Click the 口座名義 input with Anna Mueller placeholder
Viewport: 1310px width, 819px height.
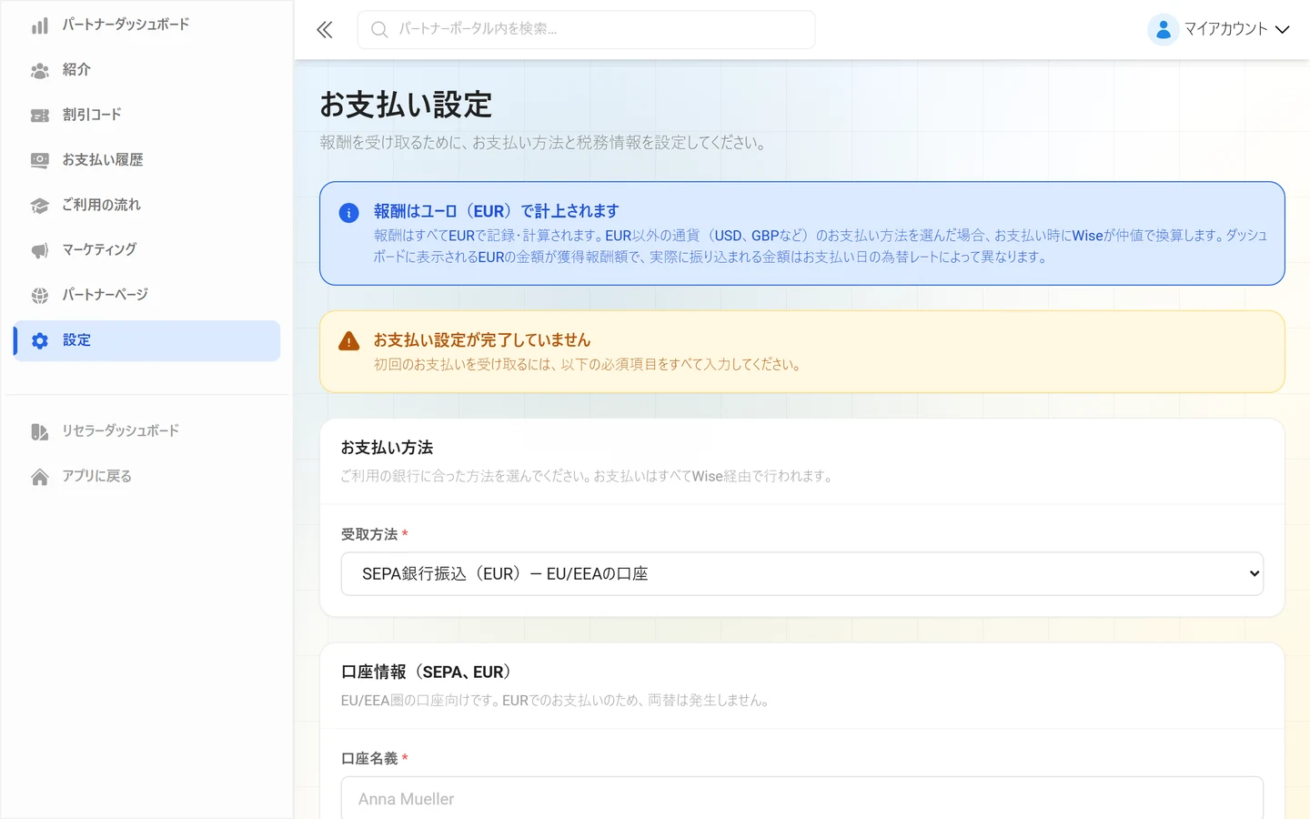point(802,798)
